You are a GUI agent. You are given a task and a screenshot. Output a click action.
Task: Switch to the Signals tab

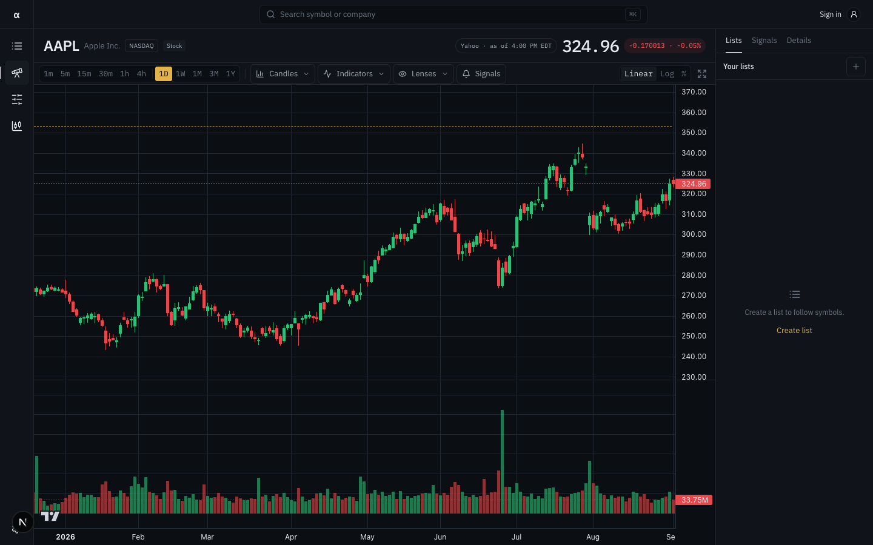coord(764,41)
